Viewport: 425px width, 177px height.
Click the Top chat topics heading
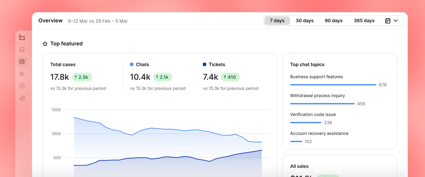coord(307,65)
